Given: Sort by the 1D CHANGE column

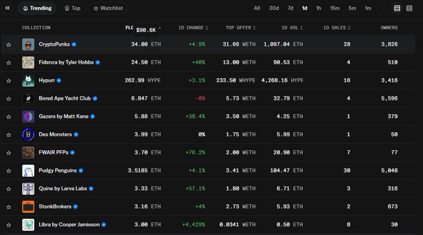Looking at the screenshot, I should (x=193, y=28).
